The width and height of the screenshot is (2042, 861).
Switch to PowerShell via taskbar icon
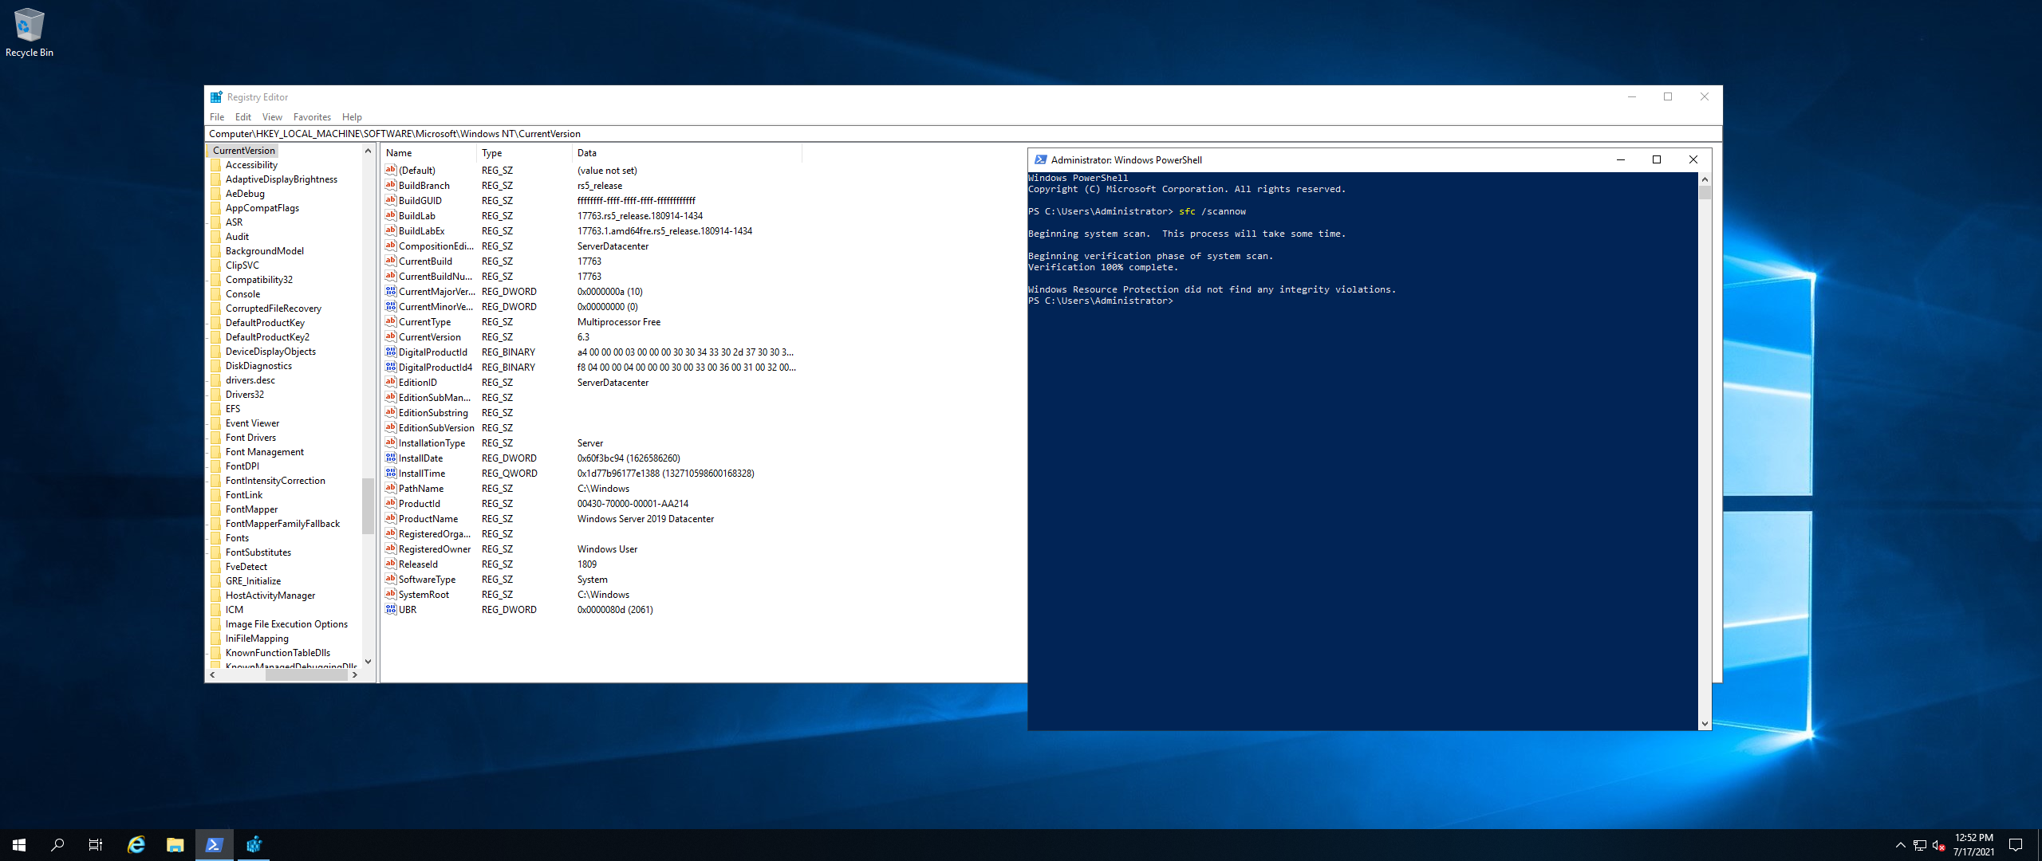coord(214,845)
